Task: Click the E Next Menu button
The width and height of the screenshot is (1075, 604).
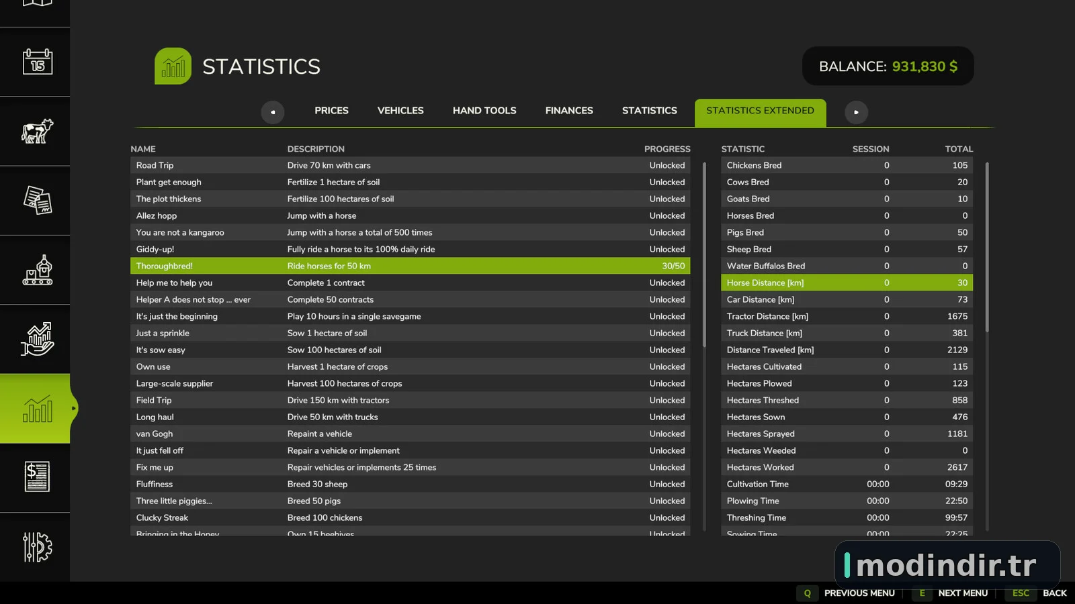Action: click(950, 593)
